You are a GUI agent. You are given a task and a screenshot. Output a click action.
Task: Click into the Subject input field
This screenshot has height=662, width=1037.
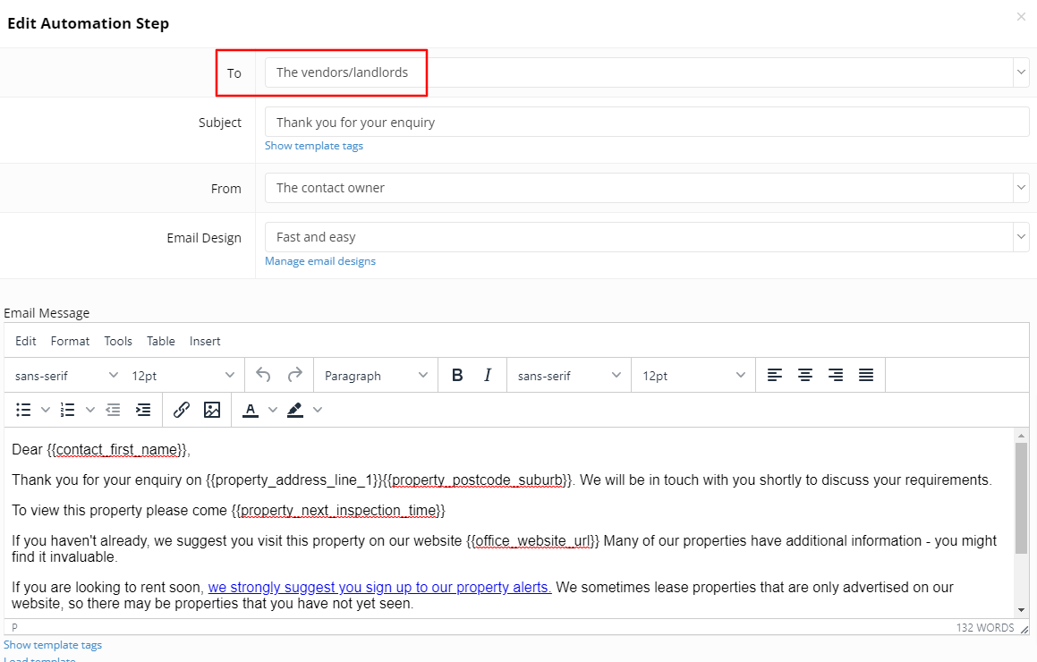[646, 123]
